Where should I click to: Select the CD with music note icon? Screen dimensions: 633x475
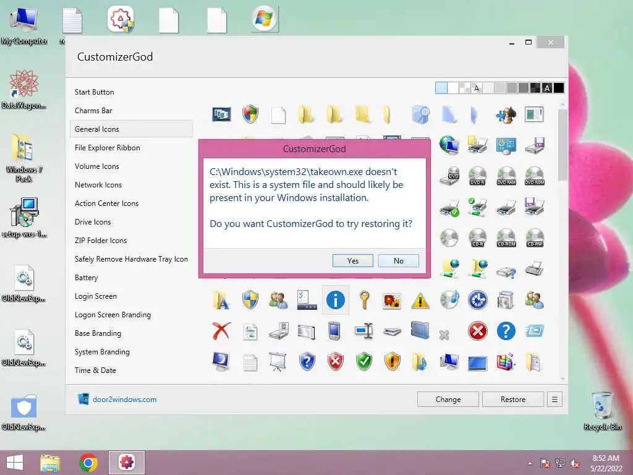point(449,300)
